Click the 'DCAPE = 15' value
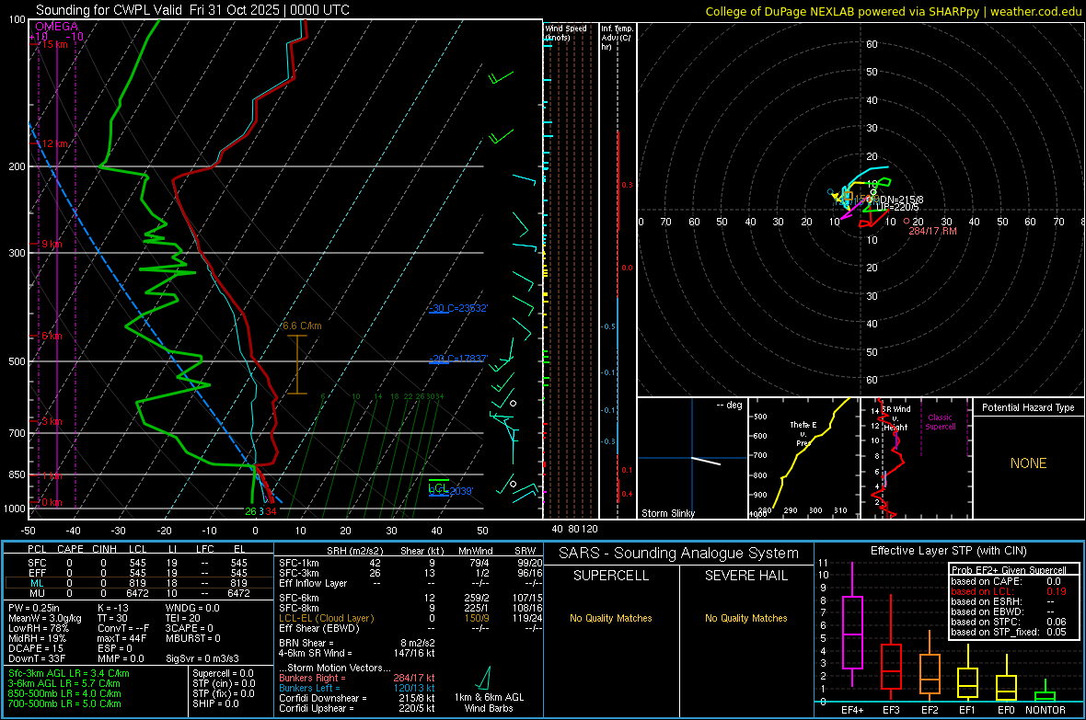Viewport: 1086px width, 720px height. point(36,648)
